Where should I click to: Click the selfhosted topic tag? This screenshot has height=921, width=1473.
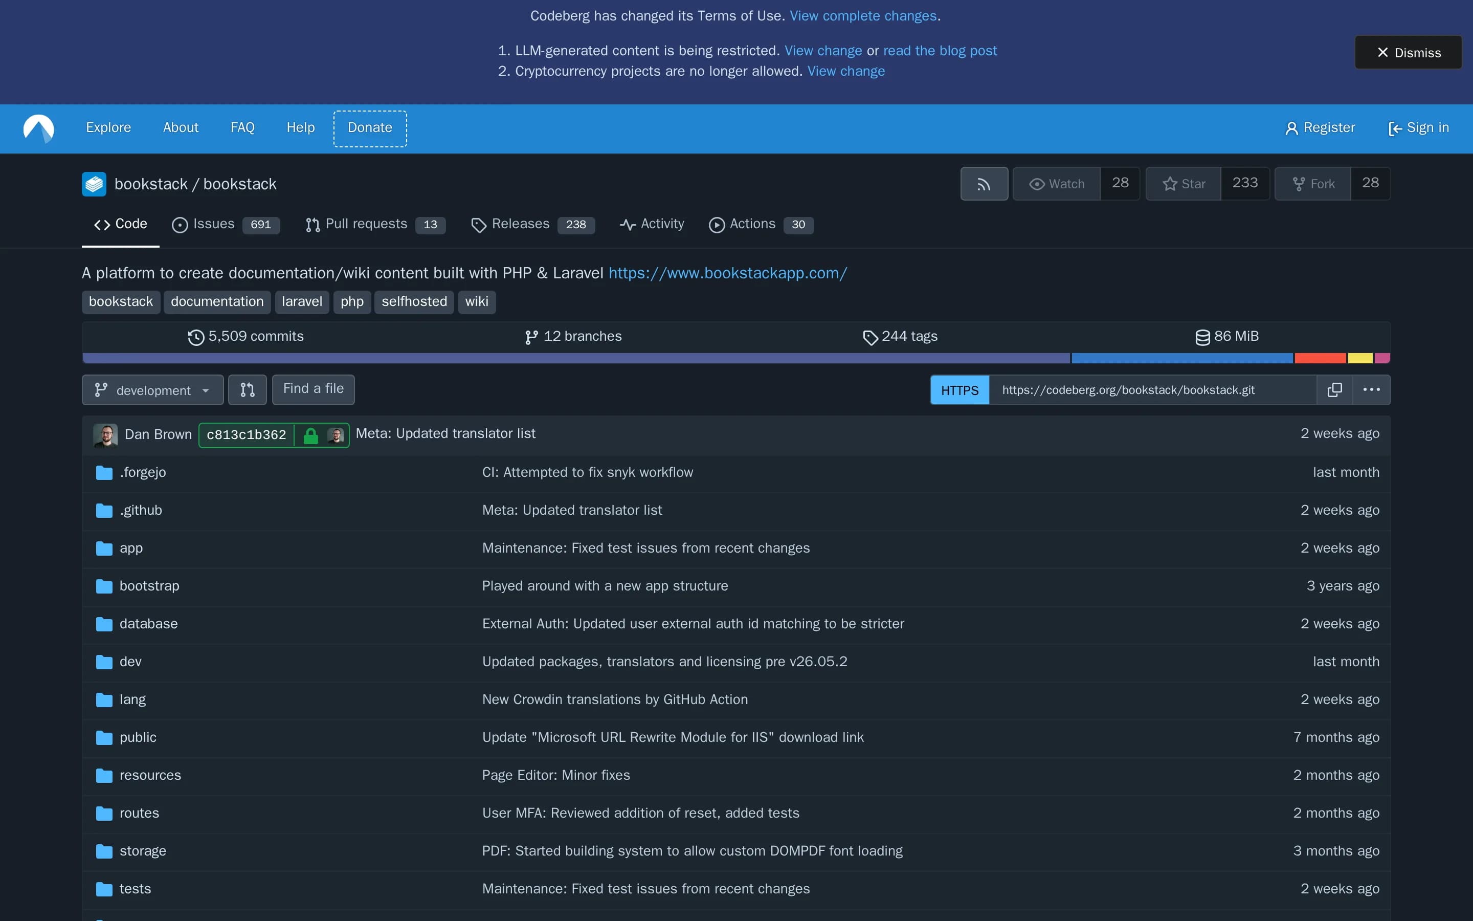414,302
